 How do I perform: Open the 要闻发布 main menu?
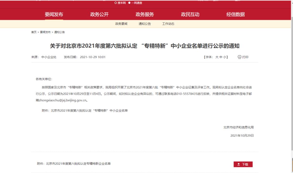click(54, 14)
